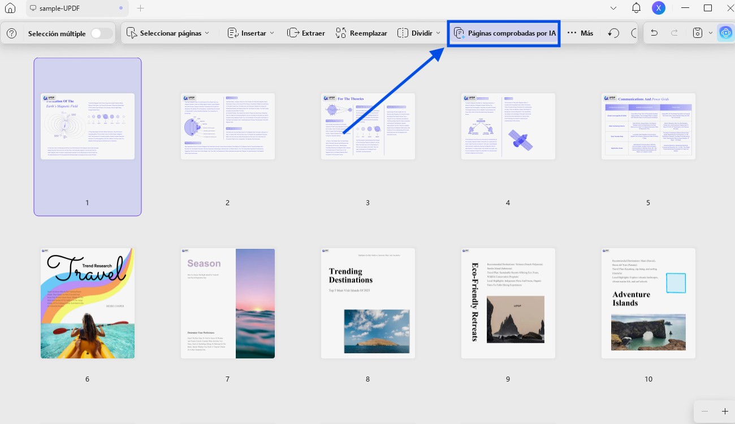Choose the Reemplazar tool
Image resolution: width=735 pixels, height=424 pixels.
[361, 33]
